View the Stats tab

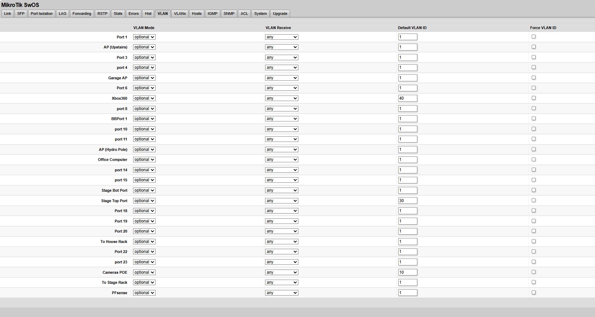click(118, 13)
